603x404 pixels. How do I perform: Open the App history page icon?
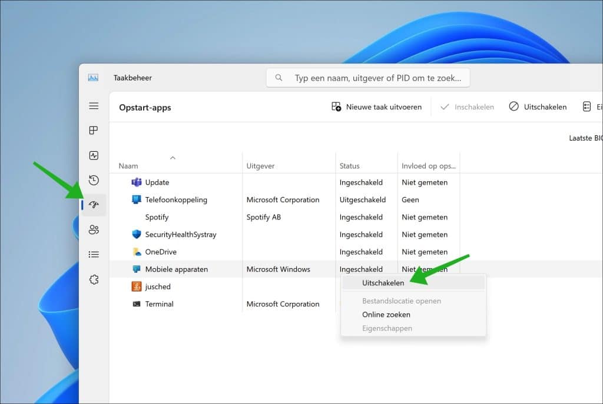[94, 180]
